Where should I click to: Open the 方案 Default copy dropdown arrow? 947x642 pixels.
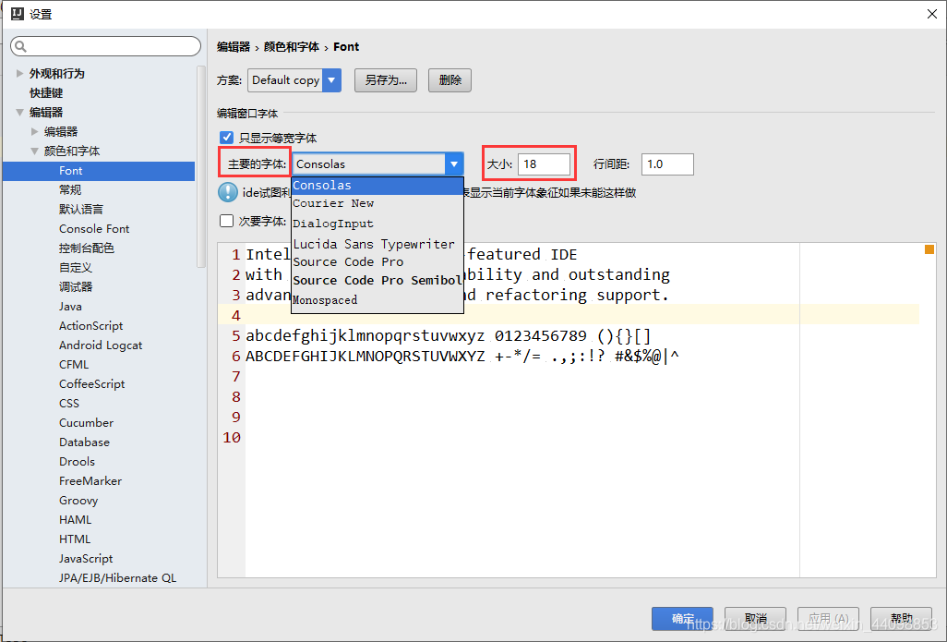point(331,79)
